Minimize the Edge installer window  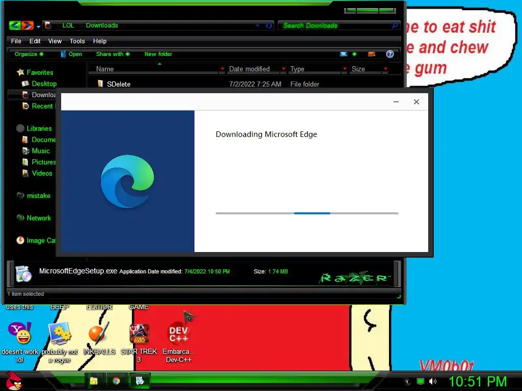[396, 102]
